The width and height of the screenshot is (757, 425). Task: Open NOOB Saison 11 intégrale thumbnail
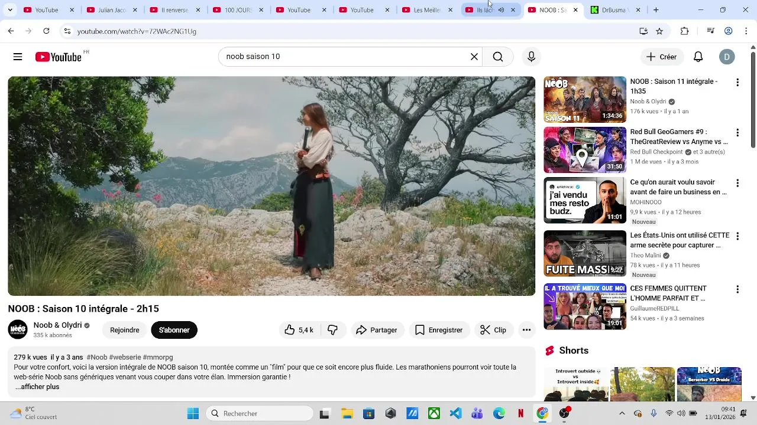(x=585, y=99)
